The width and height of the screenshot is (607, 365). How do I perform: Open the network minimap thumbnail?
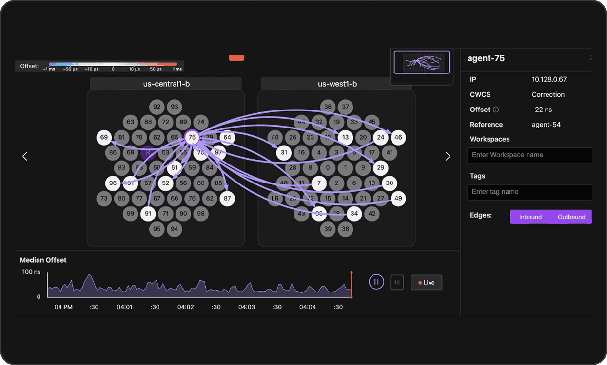[x=422, y=62]
